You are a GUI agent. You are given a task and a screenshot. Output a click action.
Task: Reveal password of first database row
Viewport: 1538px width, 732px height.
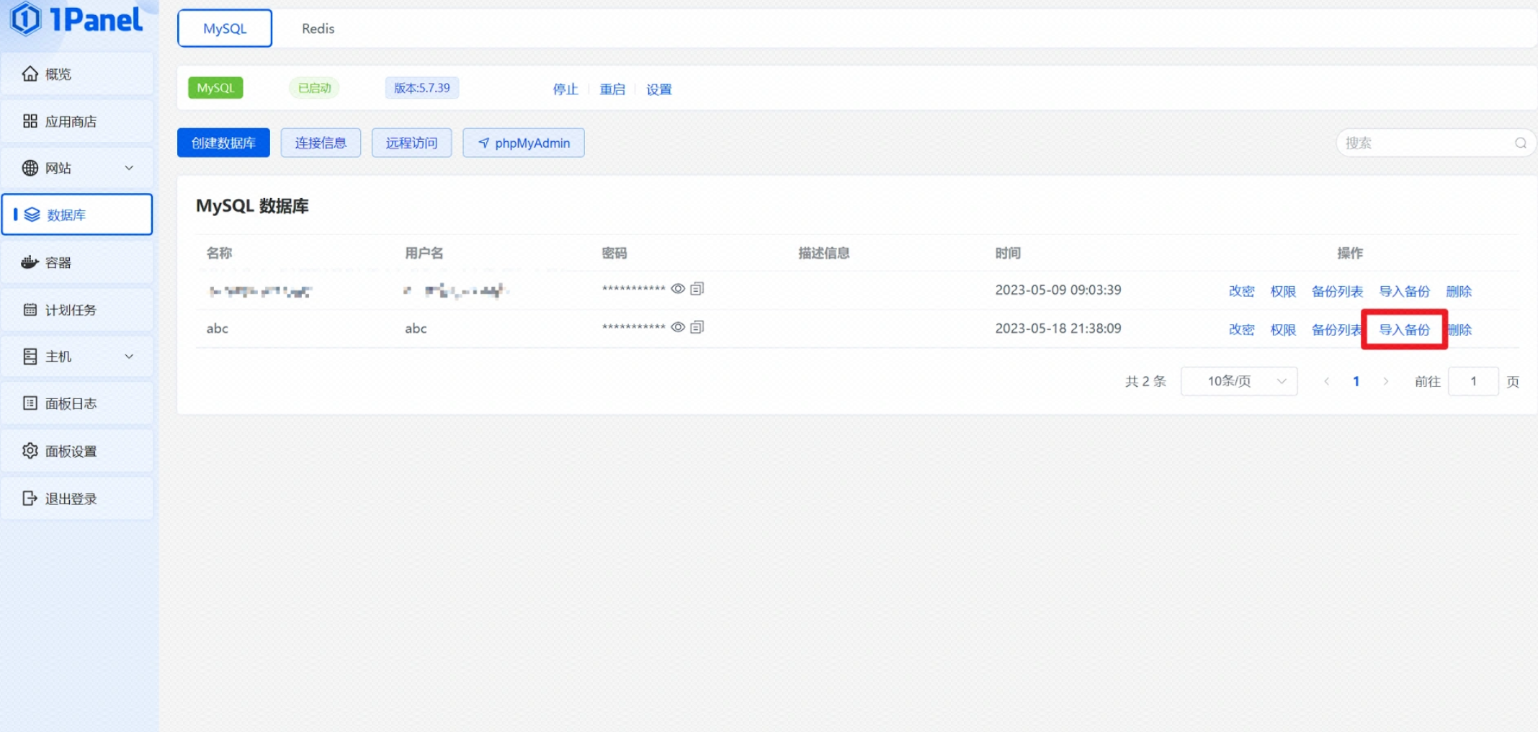(x=678, y=289)
